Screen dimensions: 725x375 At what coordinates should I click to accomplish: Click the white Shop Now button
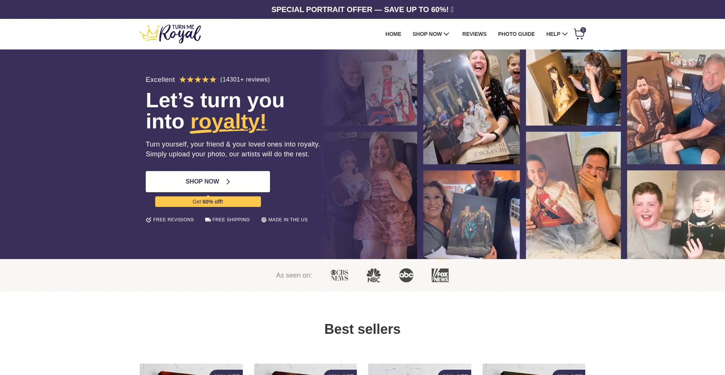tap(208, 182)
